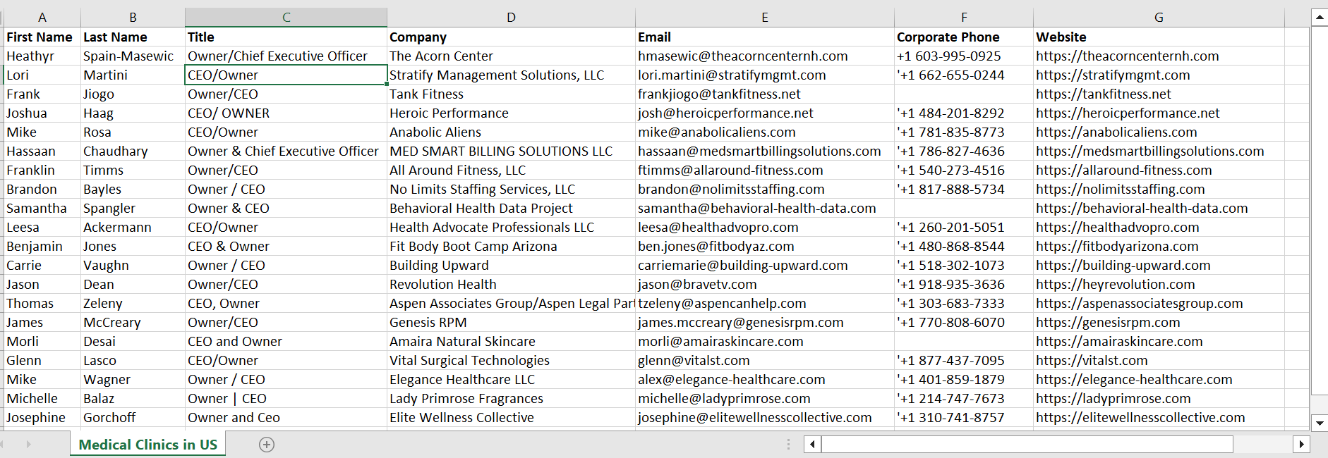Select the Company header cell
This screenshot has height=458, width=1328.
click(x=511, y=37)
